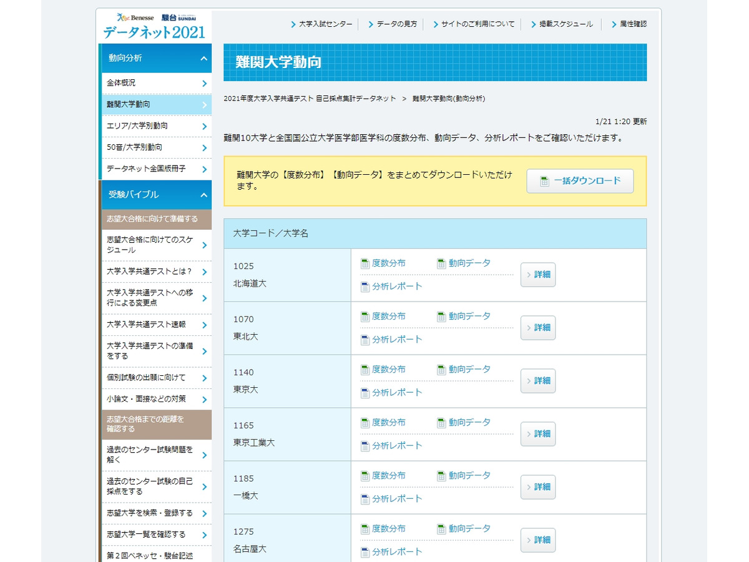This screenshot has height=562, width=749.
Task: Open 分析レポート for 東京大
Action: [x=392, y=393]
